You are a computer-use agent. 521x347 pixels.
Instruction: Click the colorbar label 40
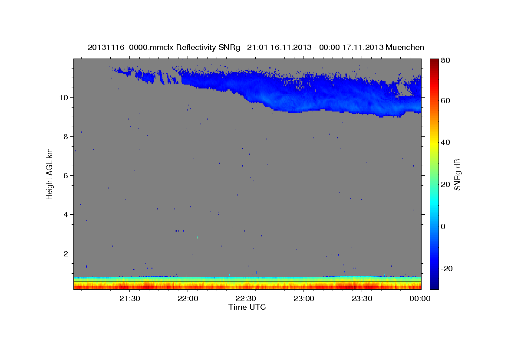pos(446,142)
